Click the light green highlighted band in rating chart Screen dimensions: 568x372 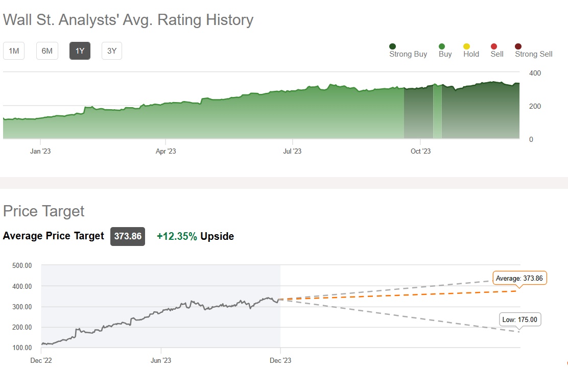click(x=437, y=112)
